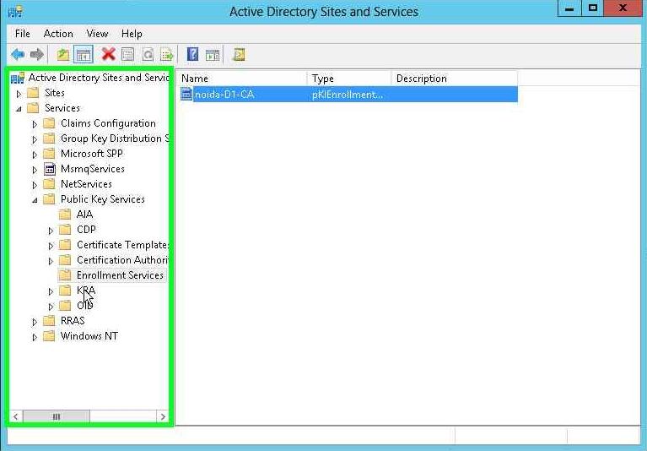Image resolution: width=647 pixels, height=451 pixels.
Task: Close the Sites and Services window
Action: pyautogui.click(x=623, y=8)
